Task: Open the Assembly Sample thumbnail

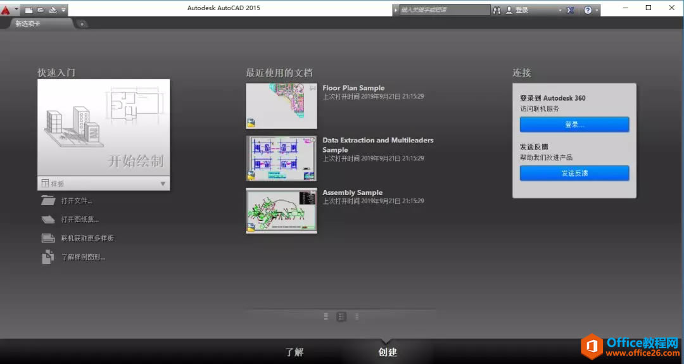Action: coord(281,211)
